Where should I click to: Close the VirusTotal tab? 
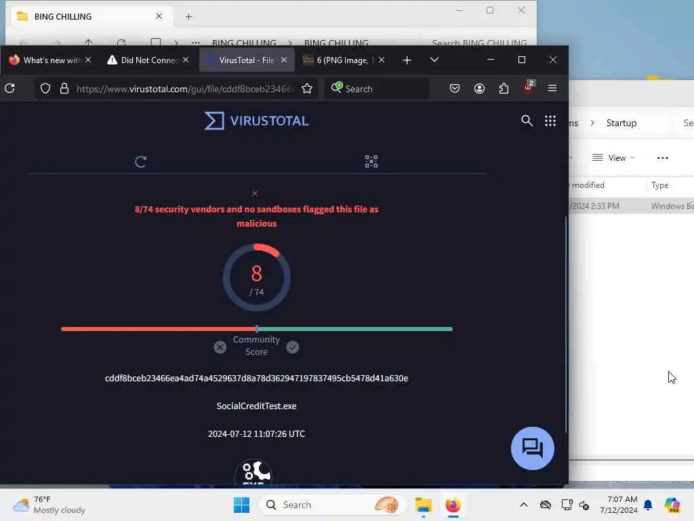[284, 60]
